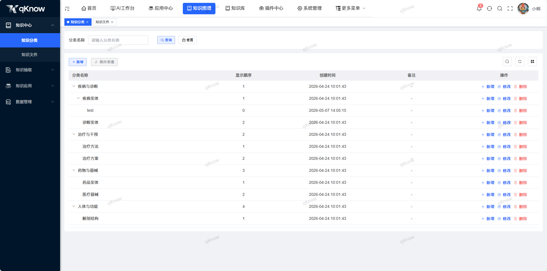Open AI工作台 in top navigation

[122, 8]
